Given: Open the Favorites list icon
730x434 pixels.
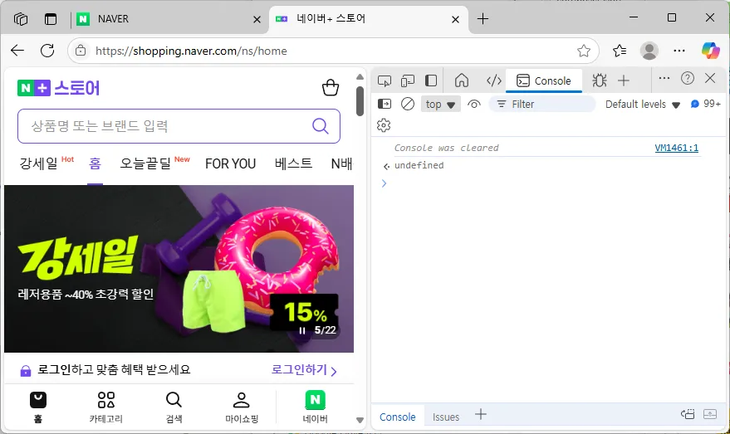Looking at the screenshot, I should pyautogui.click(x=620, y=51).
